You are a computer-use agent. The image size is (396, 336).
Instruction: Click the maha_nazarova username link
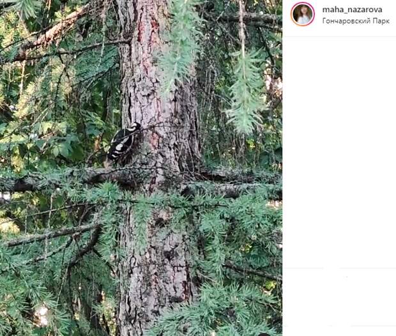click(x=353, y=10)
